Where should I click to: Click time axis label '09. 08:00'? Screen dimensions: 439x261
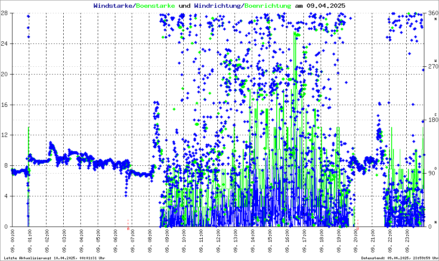[x=150, y=241]
